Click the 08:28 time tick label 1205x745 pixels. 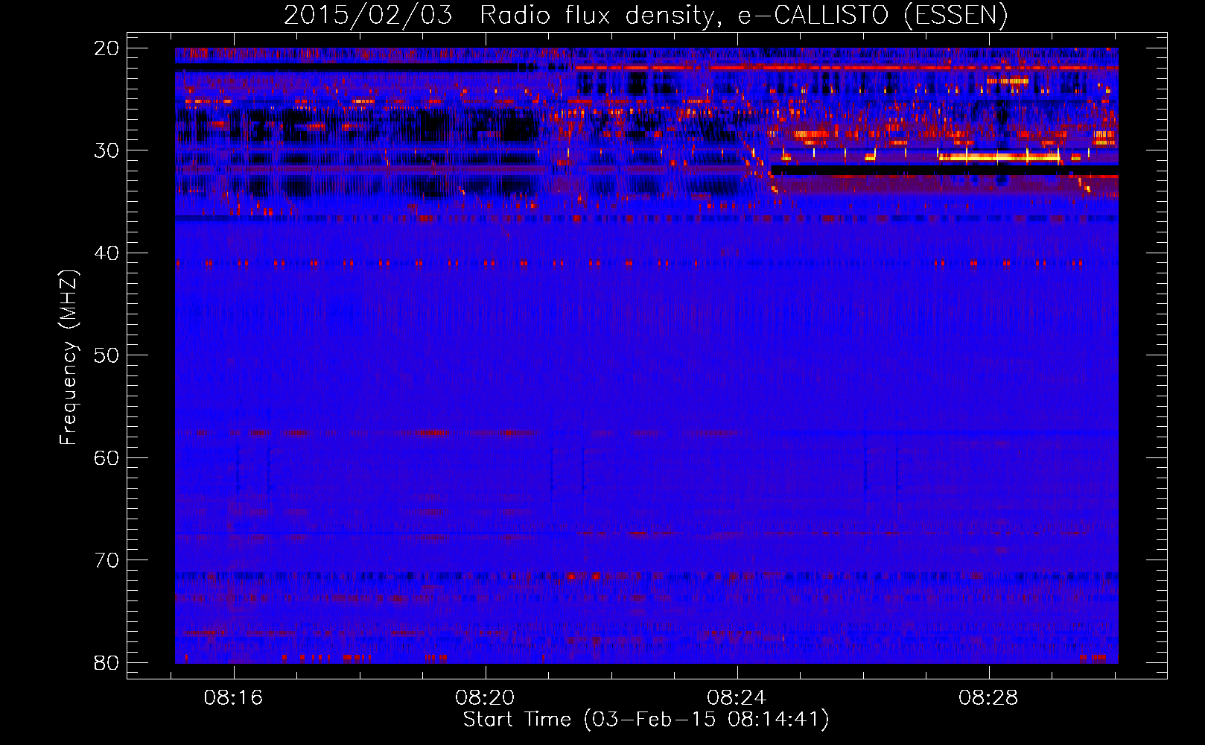[x=988, y=698]
